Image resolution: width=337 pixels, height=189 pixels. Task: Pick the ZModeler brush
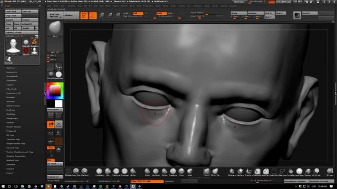pyautogui.click(x=68, y=171)
